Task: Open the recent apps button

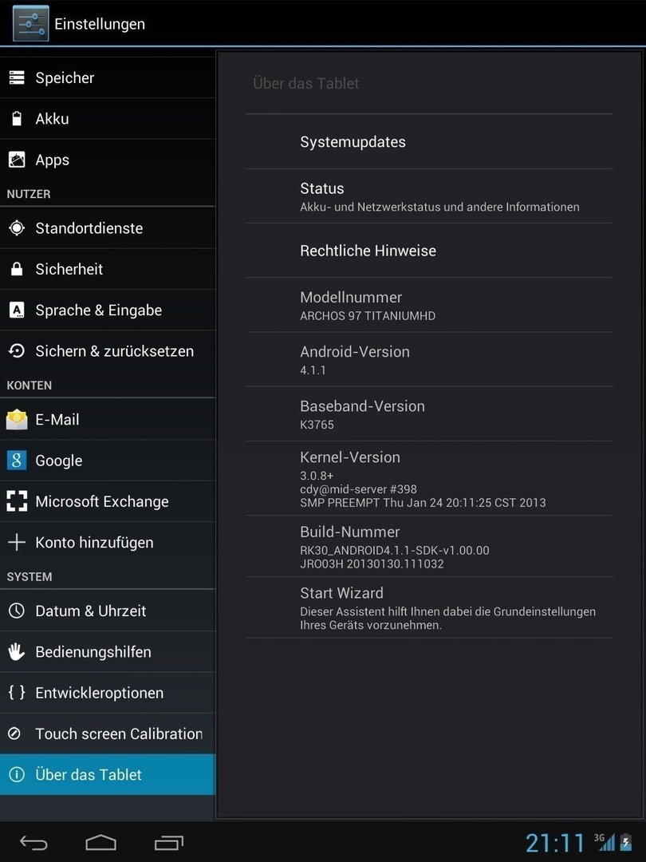Action: (x=168, y=842)
